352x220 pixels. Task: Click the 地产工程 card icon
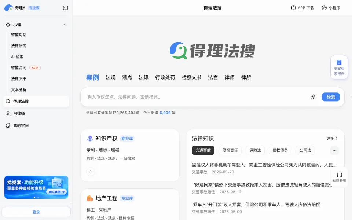90,198
